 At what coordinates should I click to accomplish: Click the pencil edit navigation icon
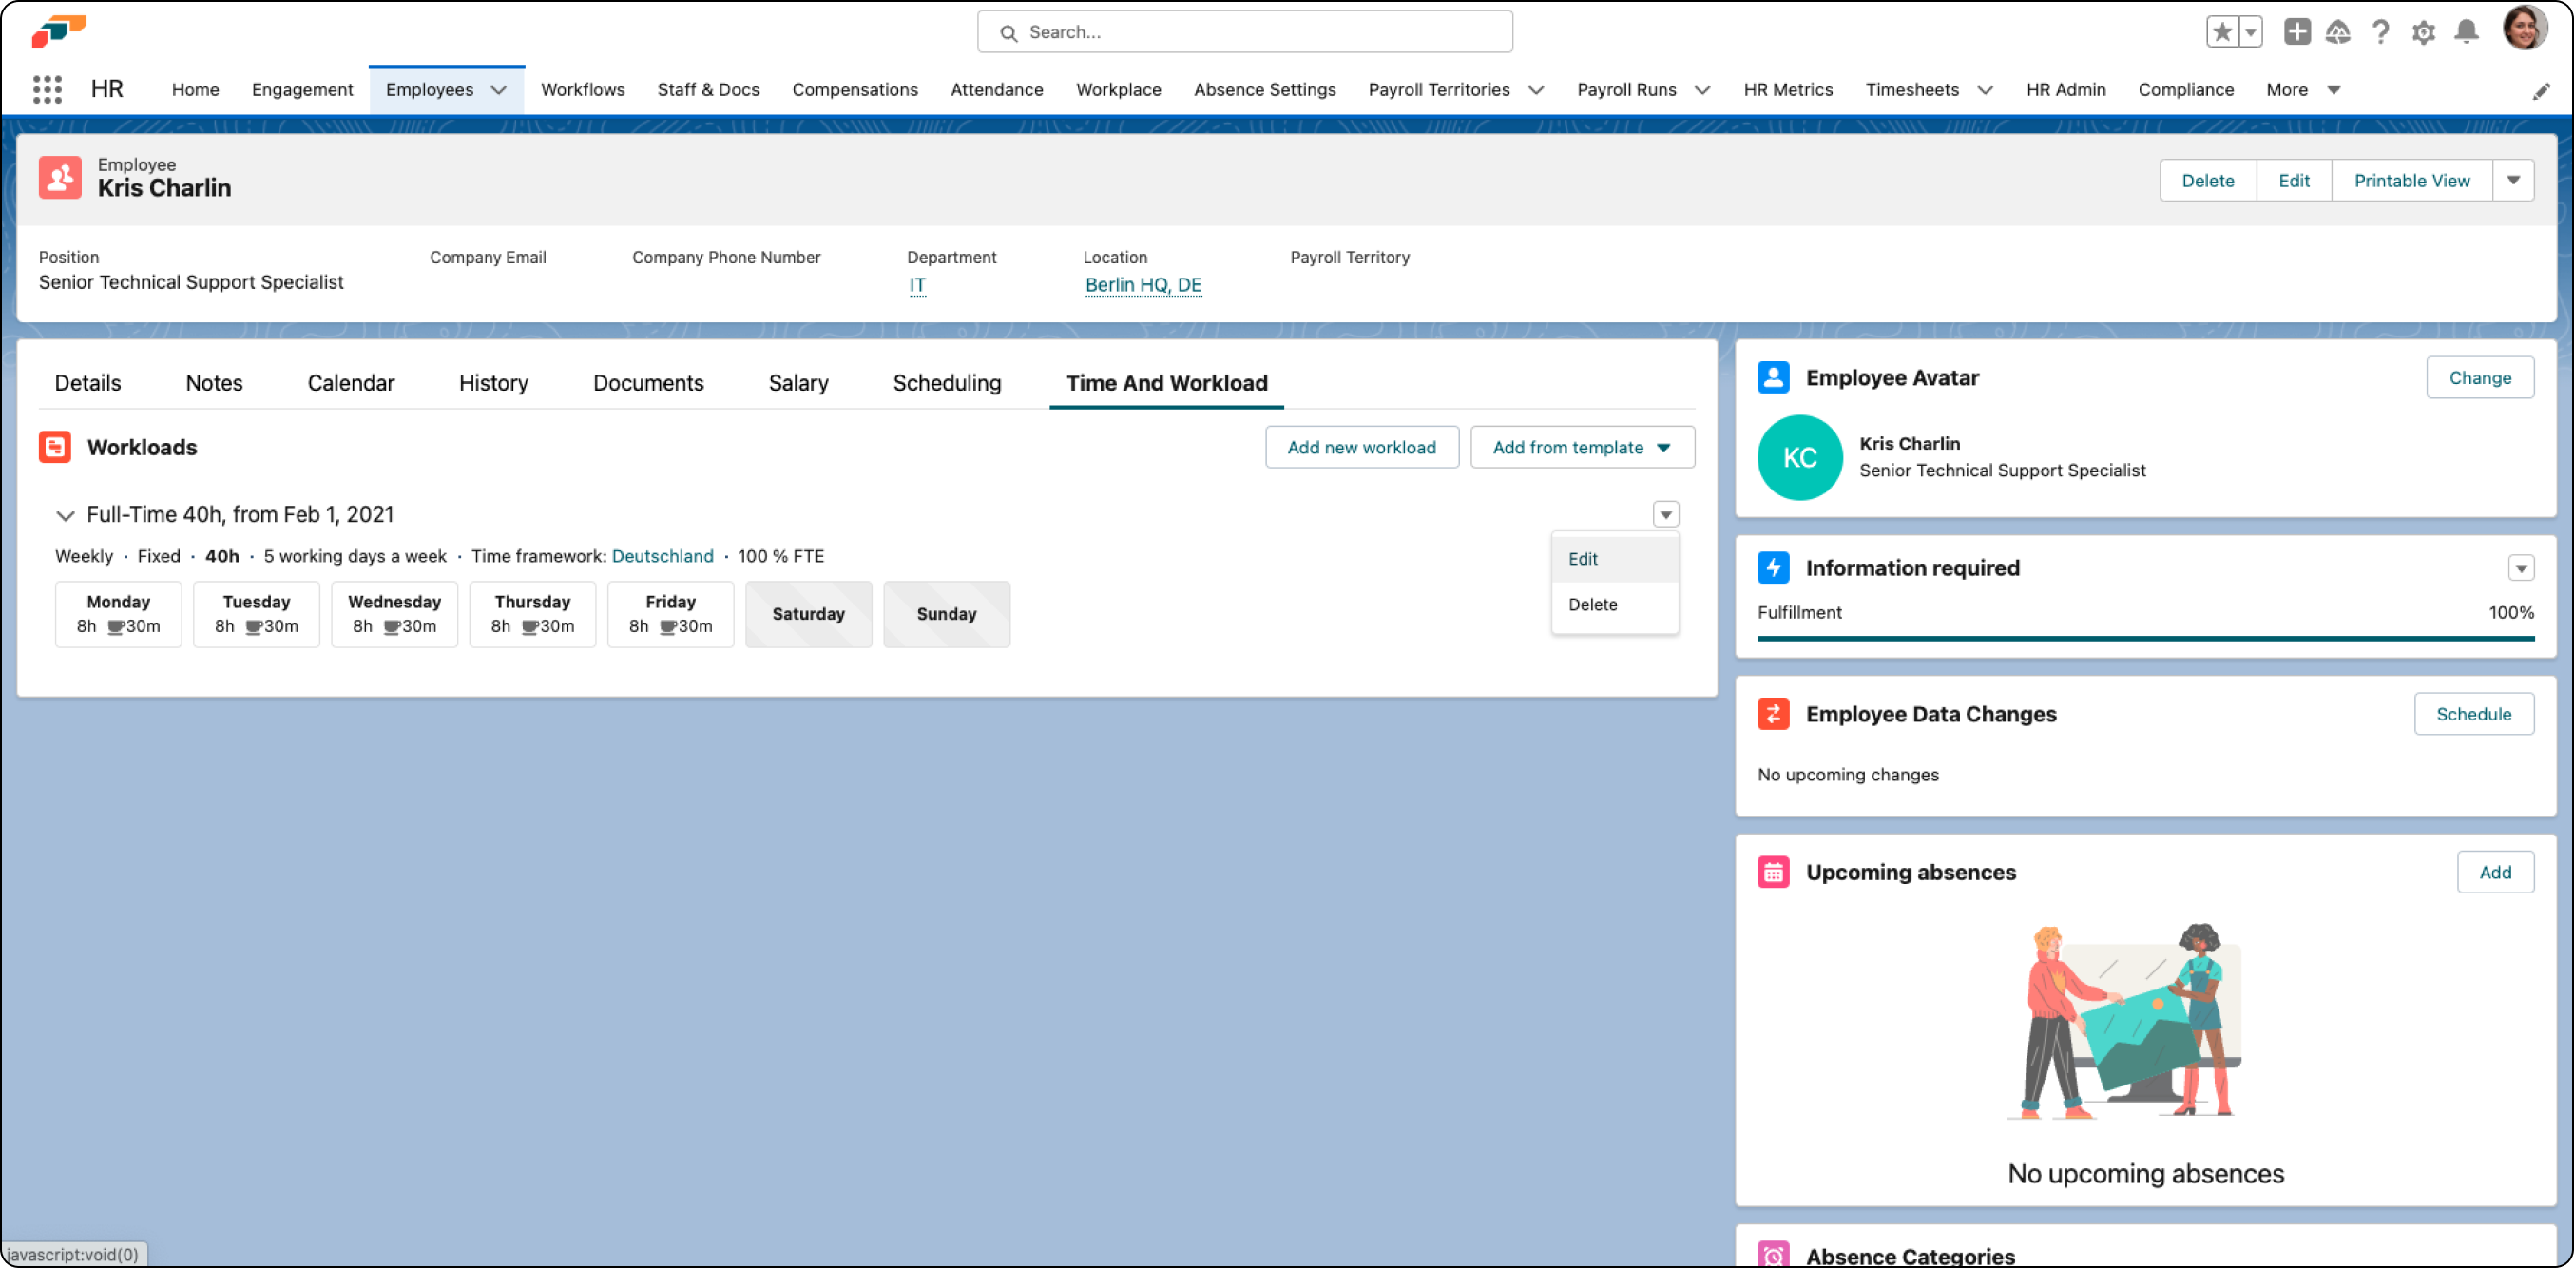click(x=2541, y=92)
